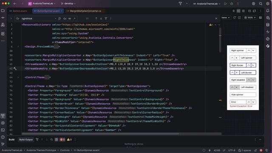Run the AvaloniaThemeLab configuration

225,3
